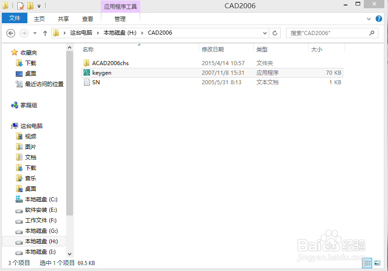Open the 文件 (File) menu tab
Screen dimensions: 388x271
15,18
